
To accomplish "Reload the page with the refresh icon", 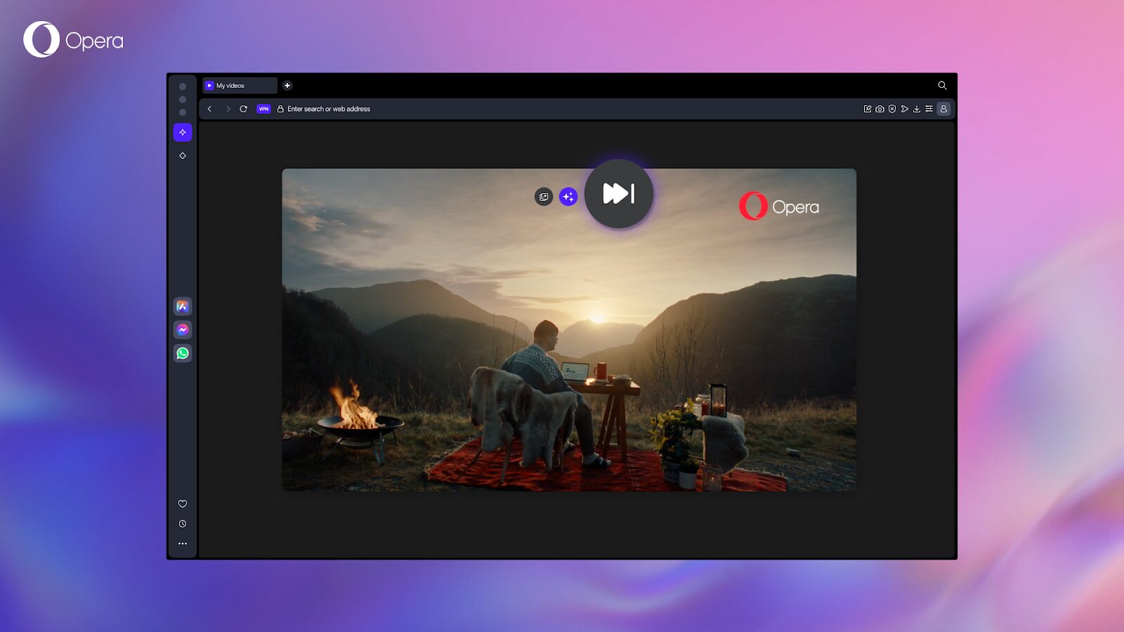I will pyautogui.click(x=244, y=109).
